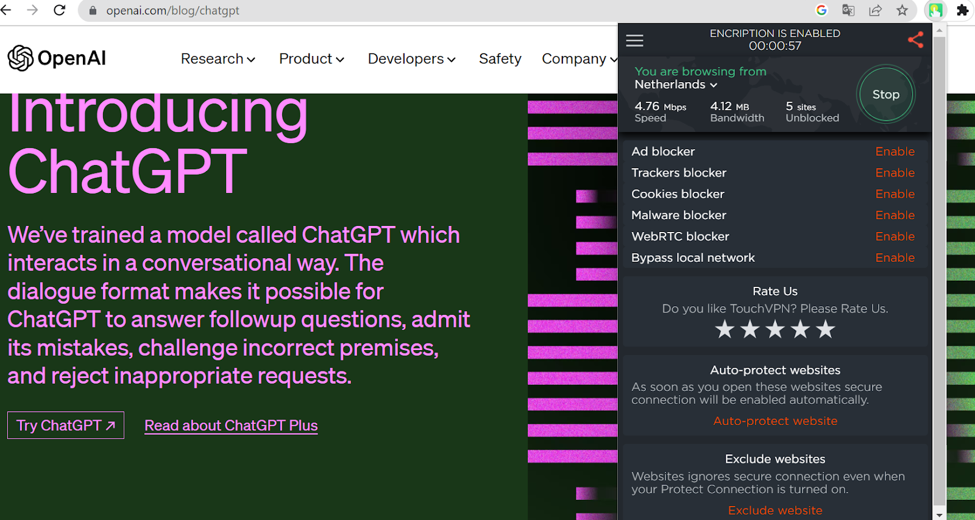Reload the page

point(60,10)
